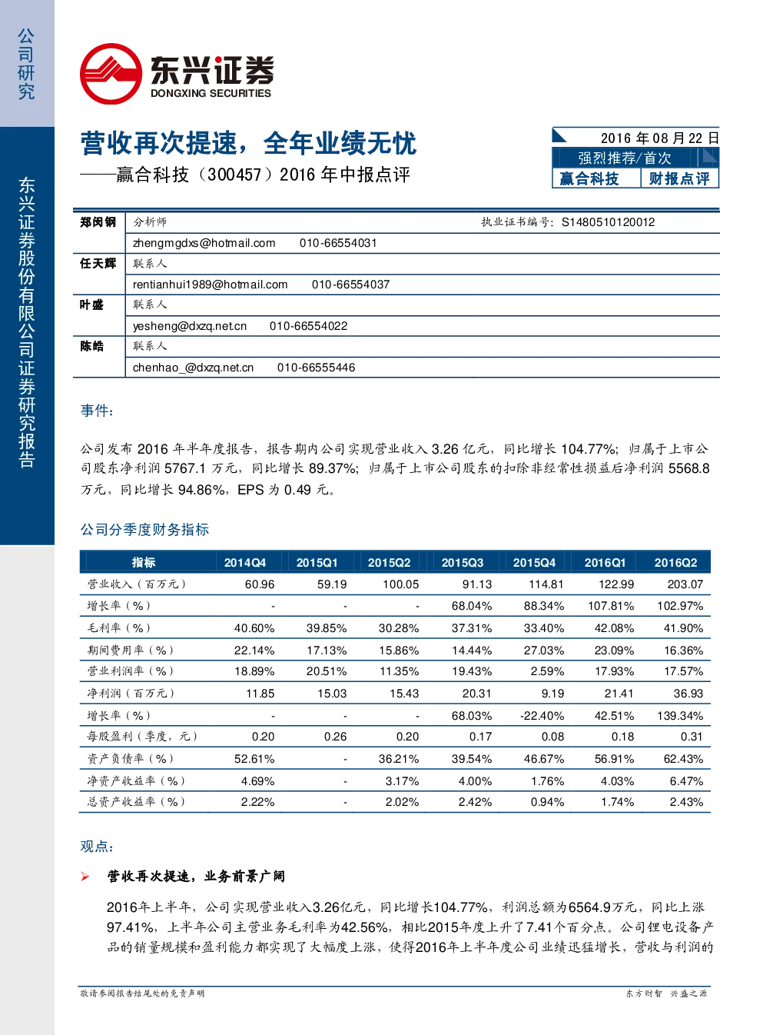This screenshot has height=1035, width=763.
Task: Click the 2016Q2 column header
Action: pyautogui.click(x=676, y=563)
